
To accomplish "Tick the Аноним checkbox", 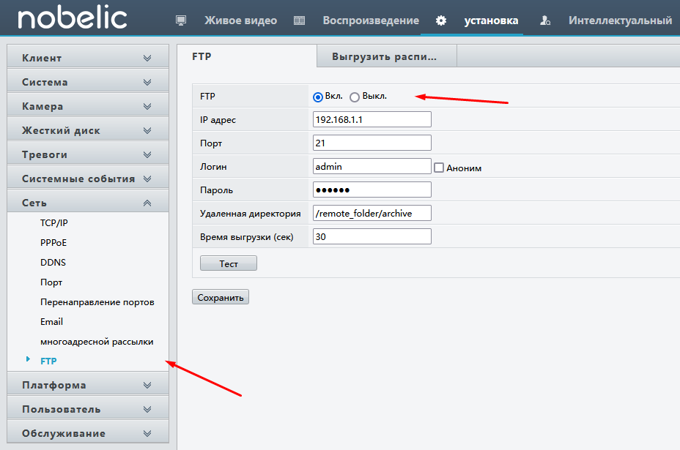I will pos(439,168).
